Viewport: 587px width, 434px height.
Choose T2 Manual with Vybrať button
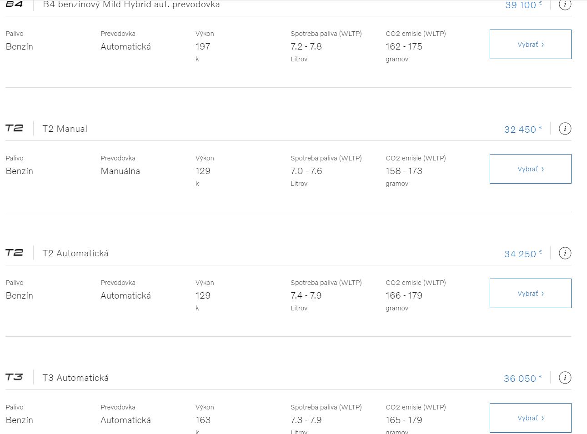pyautogui.click(x=530, y=169)
